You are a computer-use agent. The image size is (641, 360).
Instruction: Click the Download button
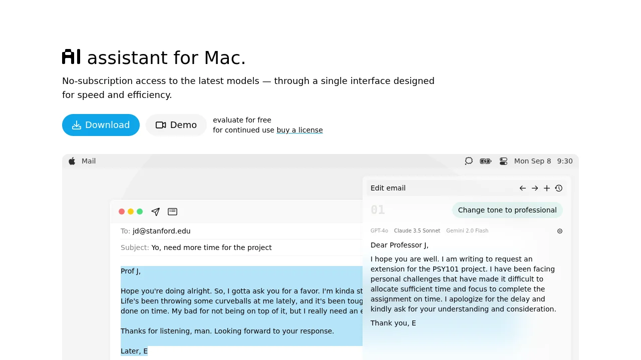[101, 125]
